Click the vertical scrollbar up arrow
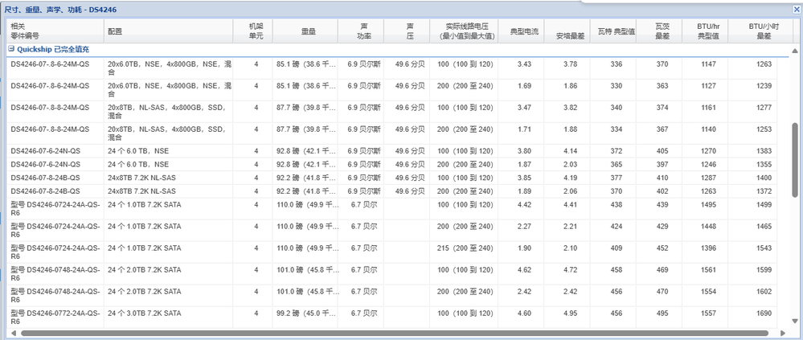 point(795,51)
